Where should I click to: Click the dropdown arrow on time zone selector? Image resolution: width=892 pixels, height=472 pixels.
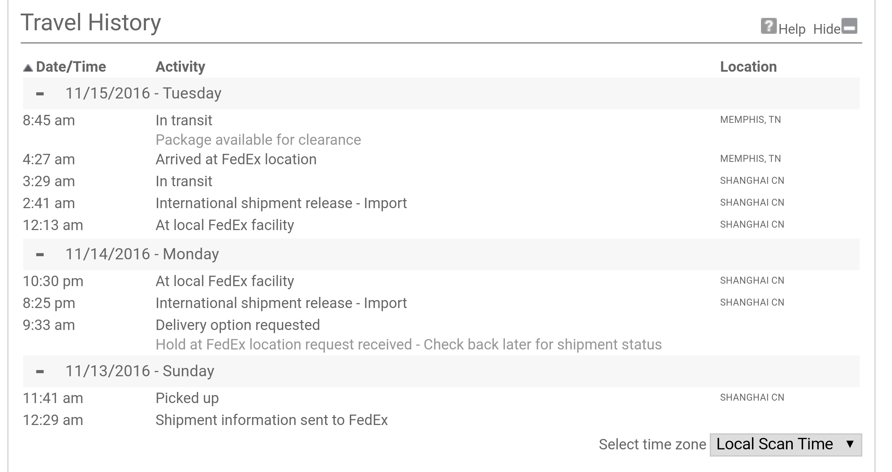850,444
